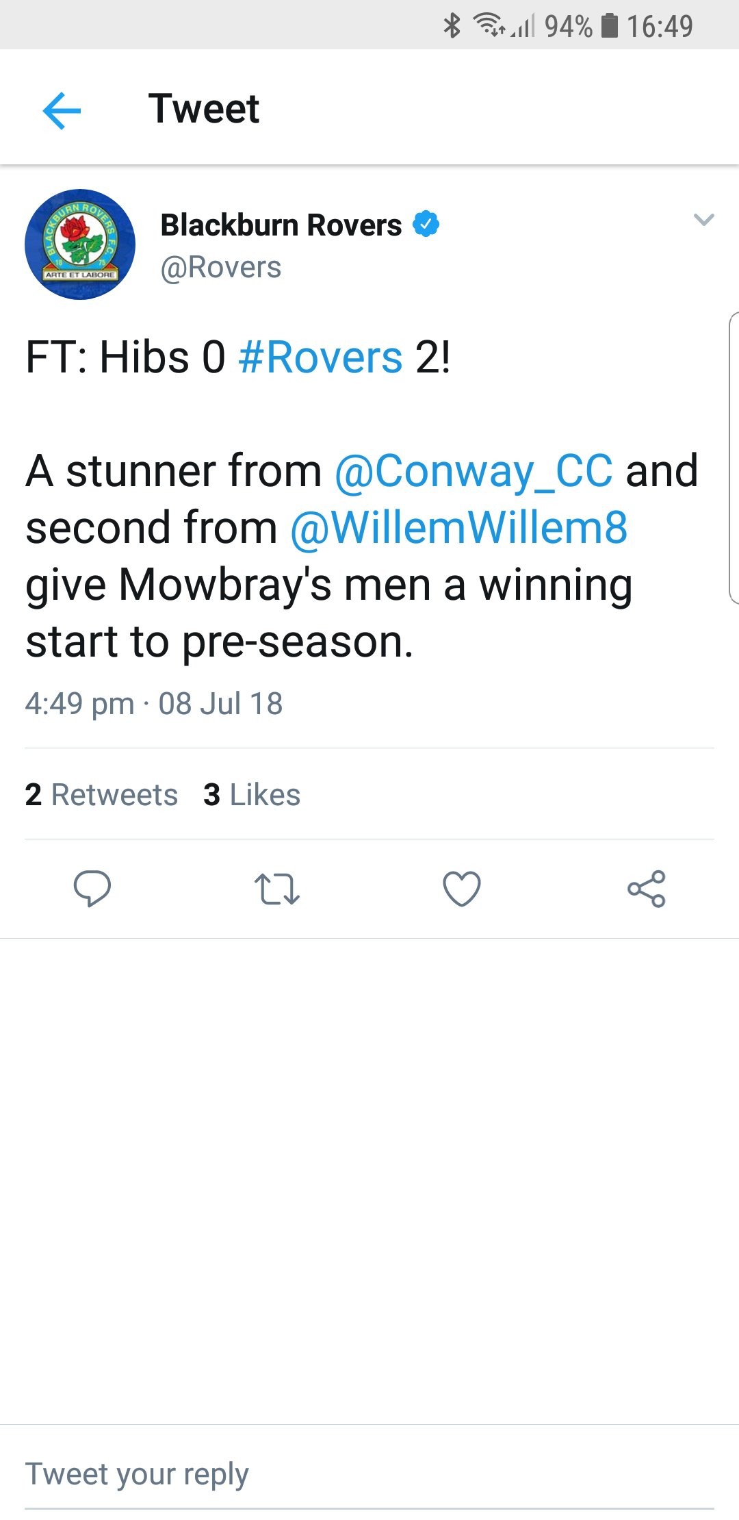Click the blue verified badge
The height and width of the screenshot is (1520, 739).
pos(426,224)
